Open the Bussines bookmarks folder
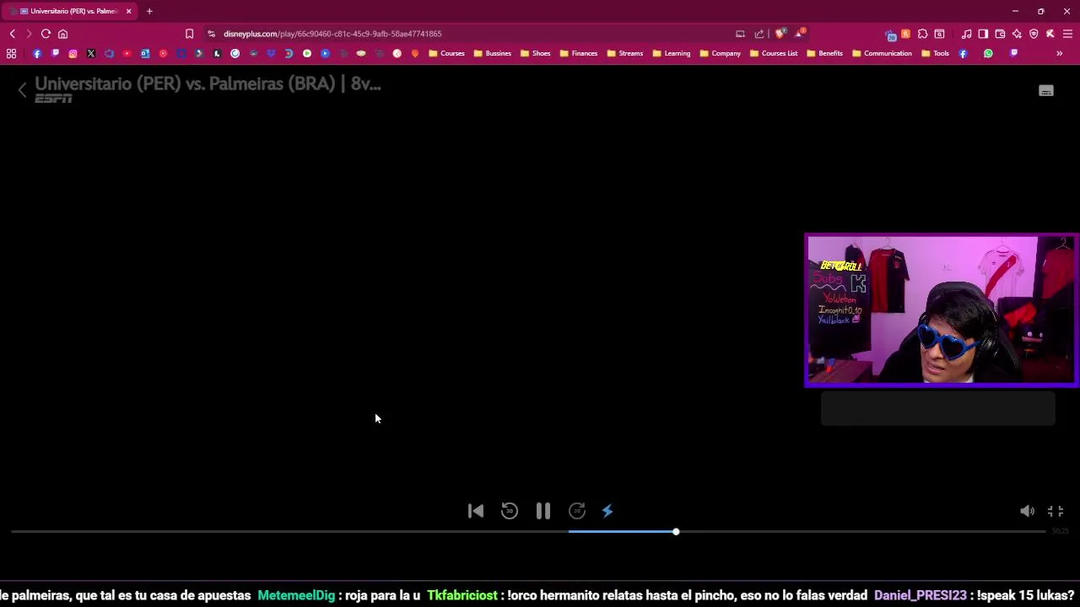Screen dimensions: 1080x607 coord(492,53)
